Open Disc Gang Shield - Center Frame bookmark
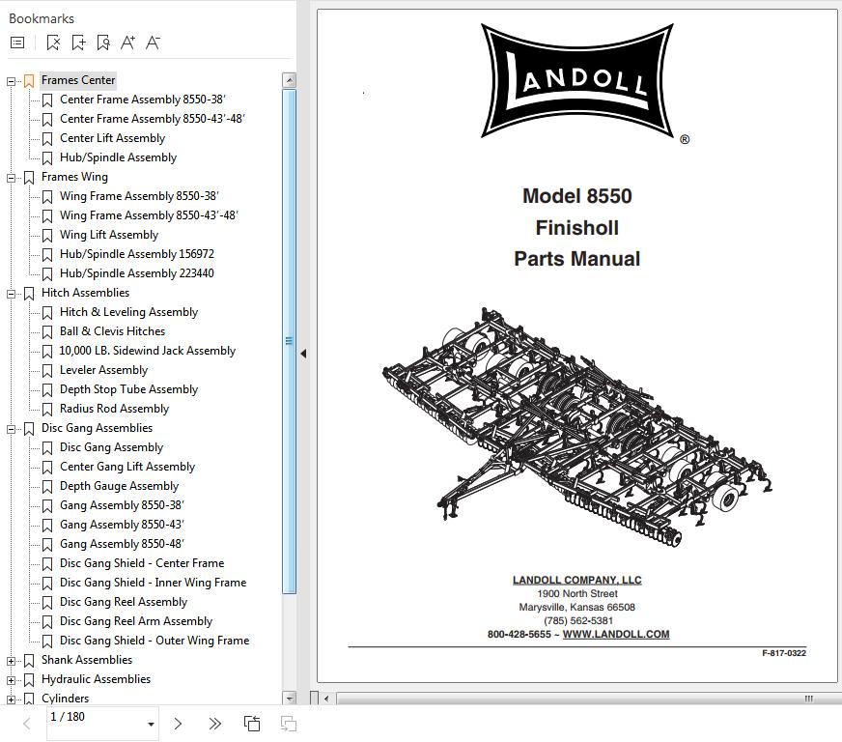Viewport: 842px width, 742px height. coord(142,563)
